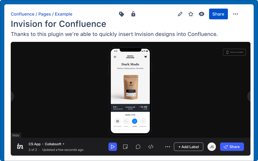Go to Confluence breadcrumb link
This screenshot has height=161, width=258.
click(23, 14)
